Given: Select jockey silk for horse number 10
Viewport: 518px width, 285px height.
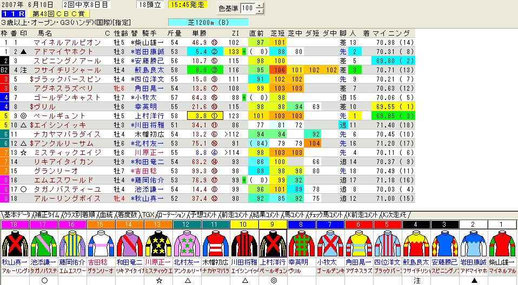Looking at the screenshot, I should point(244,244).
